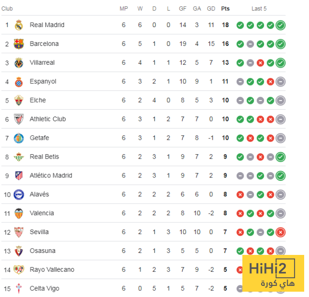The width and height of the screenshot is (309, 297).
Task: Click the Club column header
Action: coord(7,9)
